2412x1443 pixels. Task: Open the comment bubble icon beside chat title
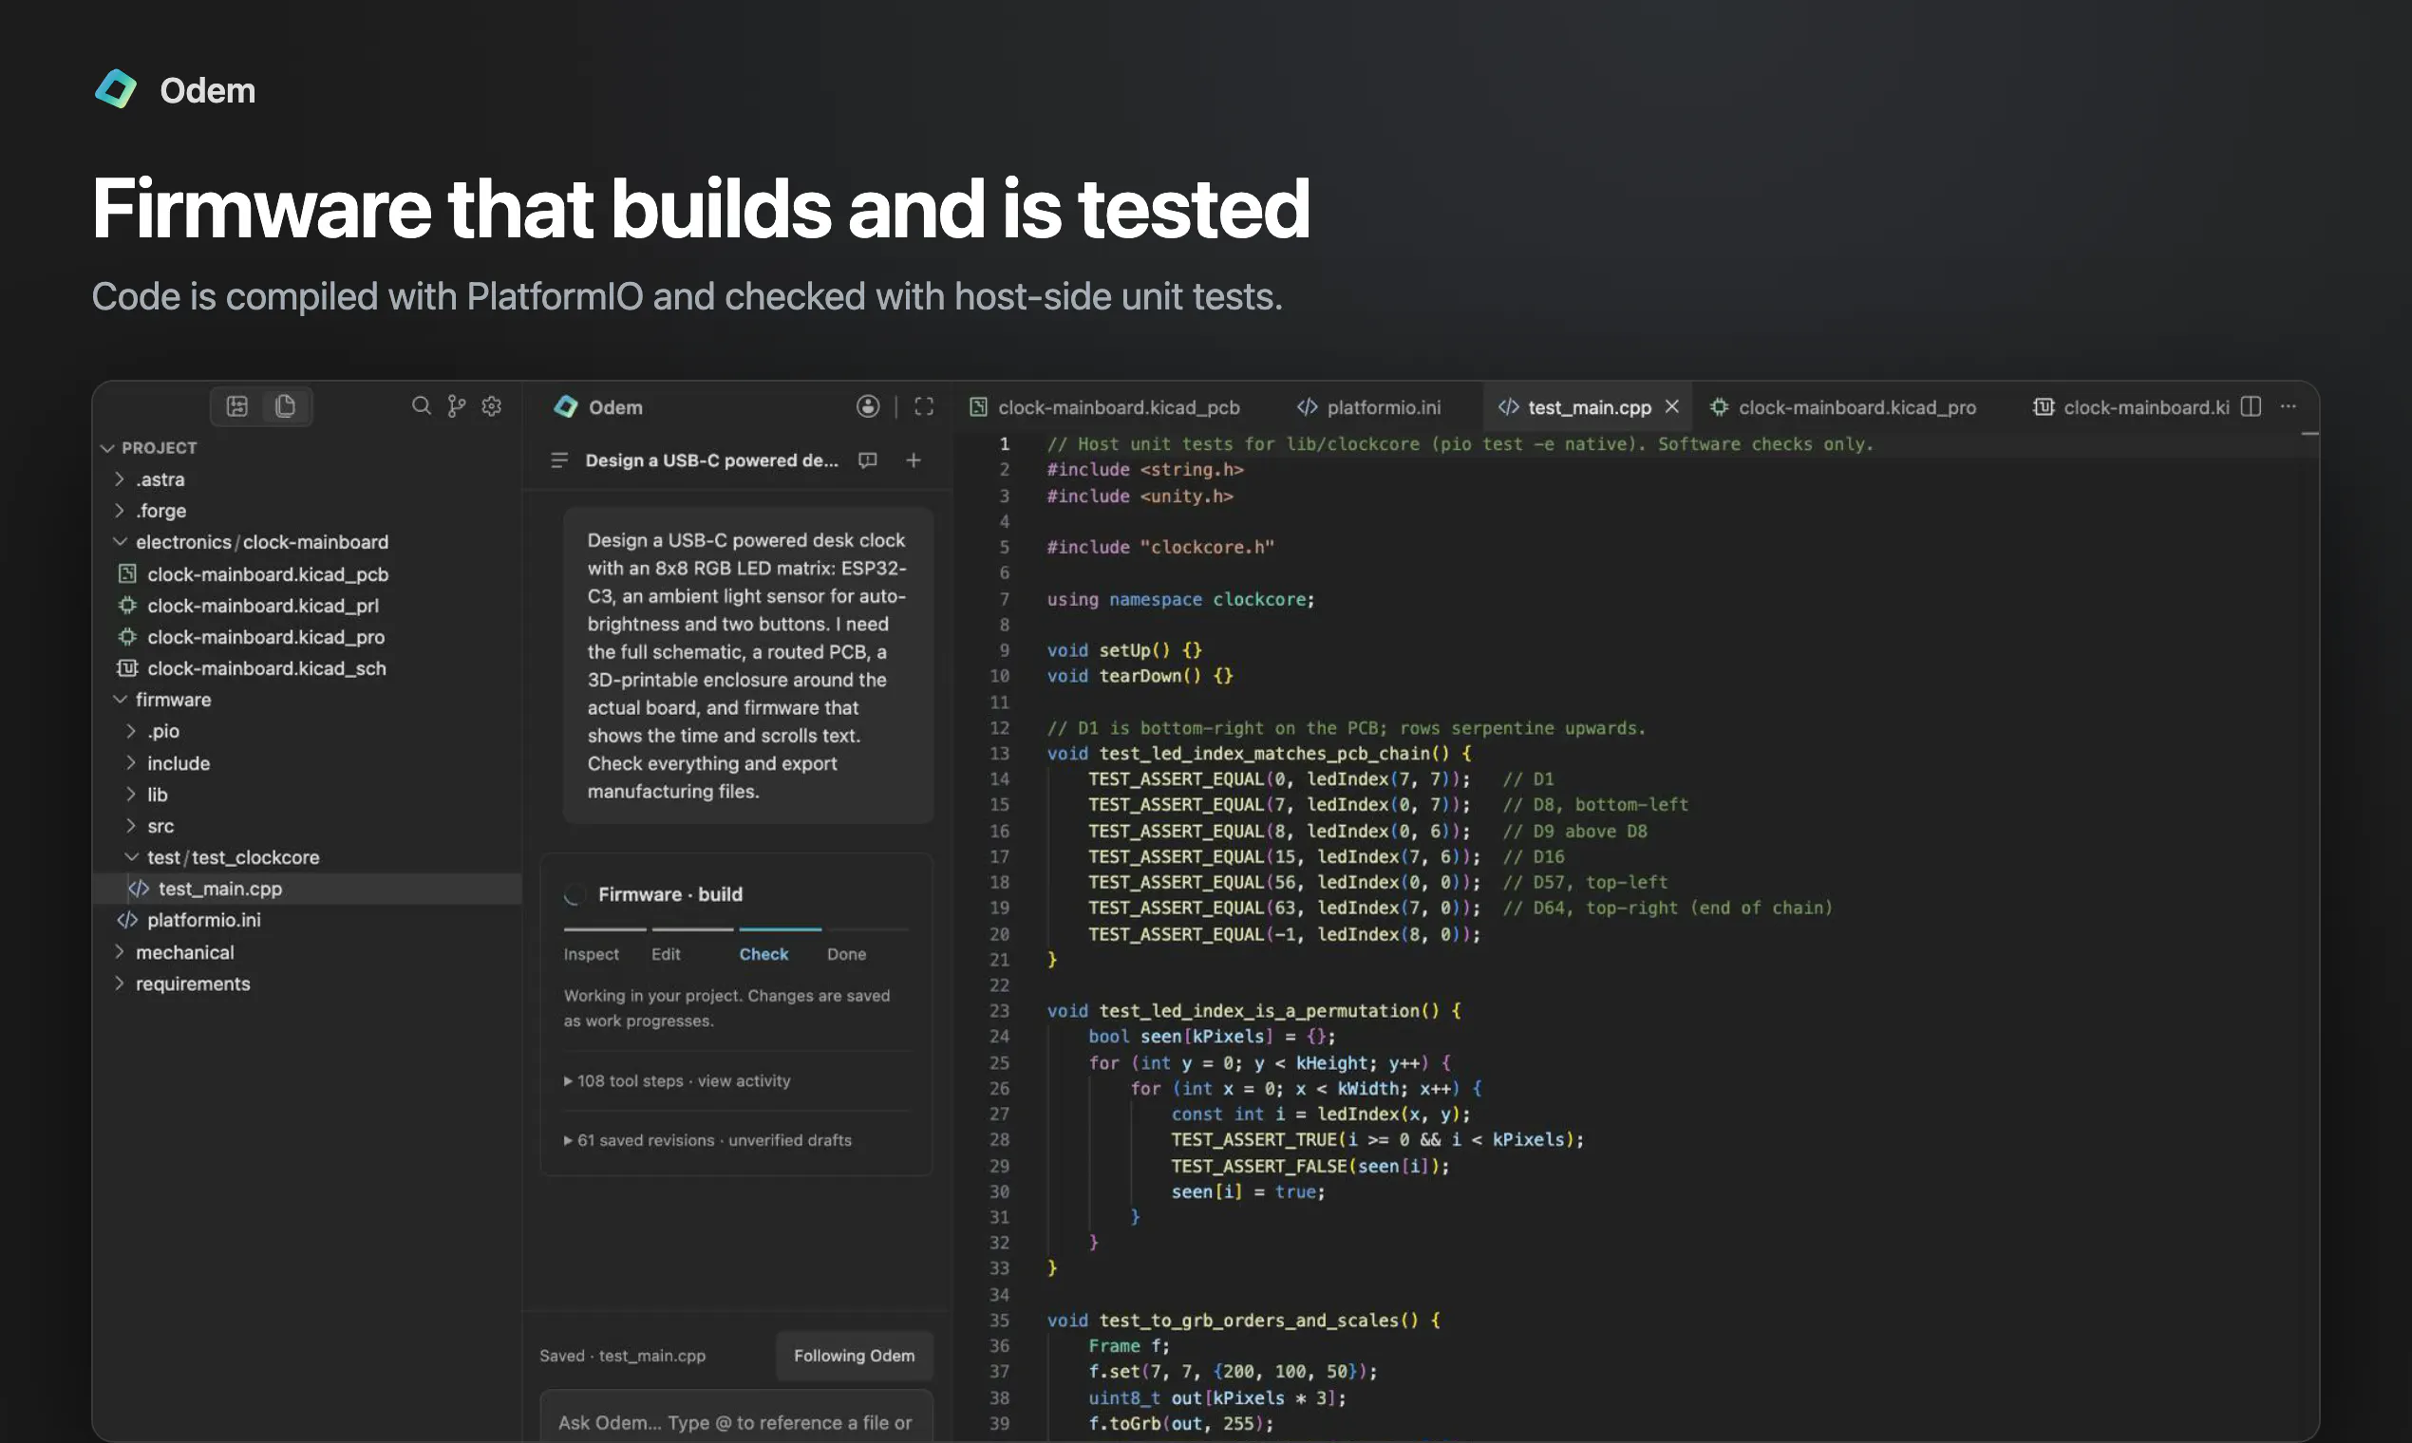point(868,459)
